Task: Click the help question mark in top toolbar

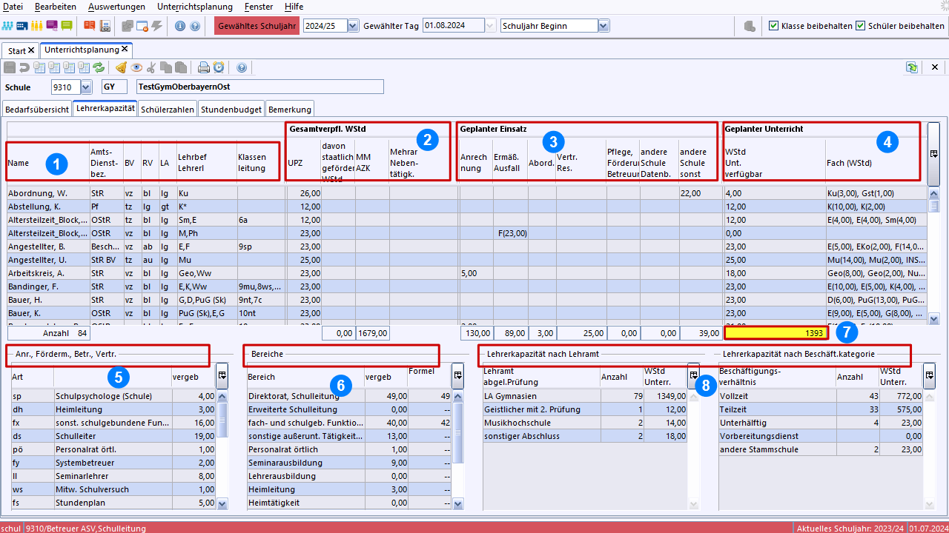Action: pyautogui.click(x=195, y=26)
